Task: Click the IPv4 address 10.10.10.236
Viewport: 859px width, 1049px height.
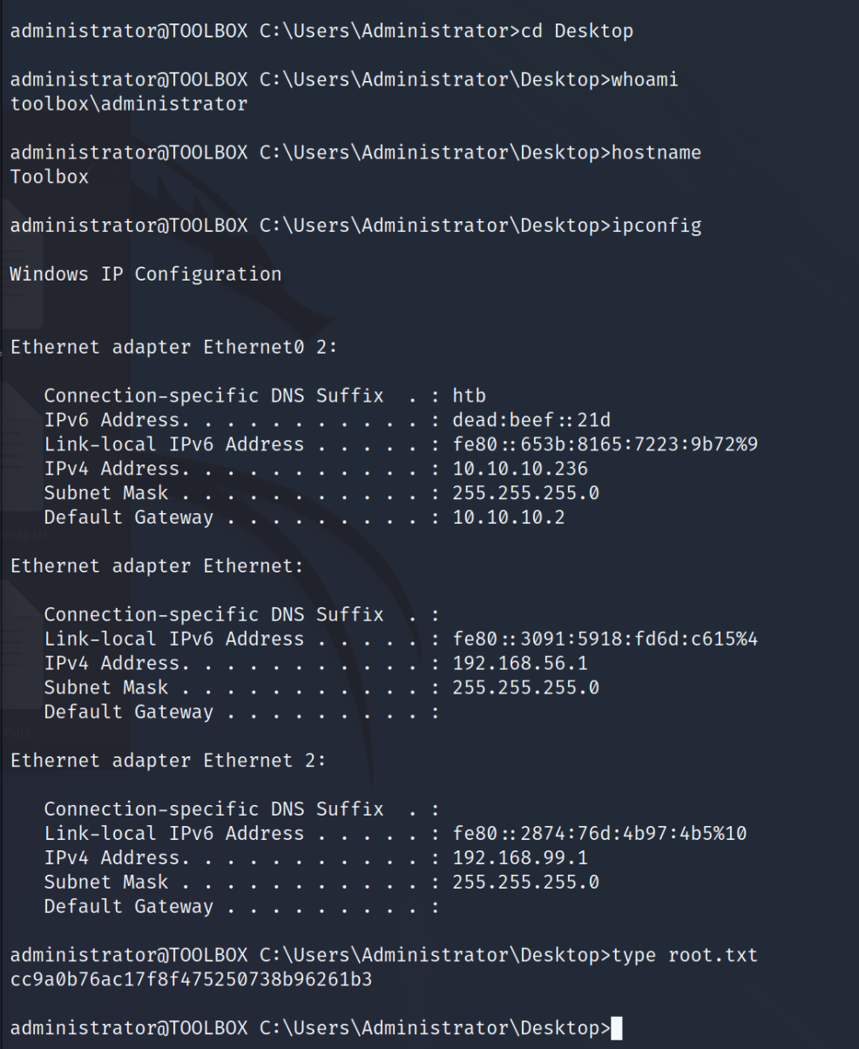Action: pyautogui.click(x=520, y=469)
